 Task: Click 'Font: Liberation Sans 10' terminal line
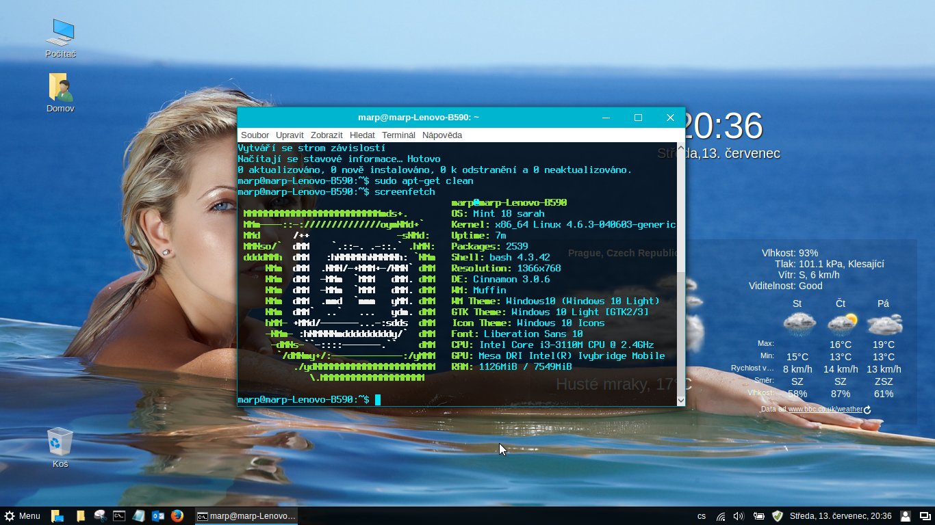pyautogui.click(x=517, y=334)
